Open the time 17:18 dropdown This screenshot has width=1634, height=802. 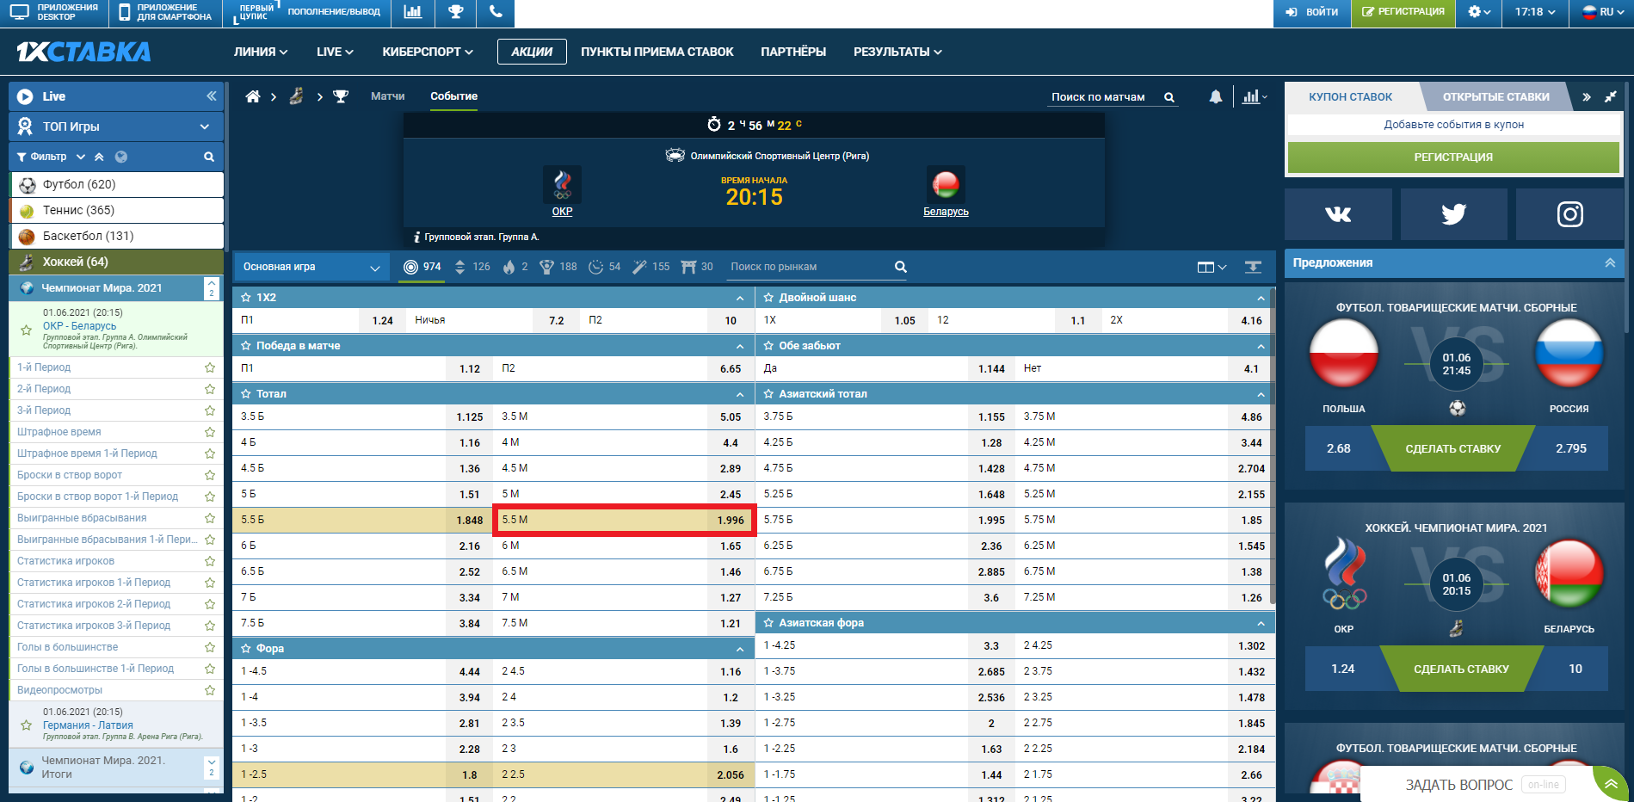(x=1535, y=12)
